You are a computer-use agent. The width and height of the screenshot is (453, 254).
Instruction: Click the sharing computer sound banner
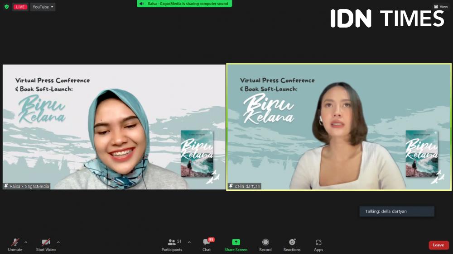coord(184,4)
